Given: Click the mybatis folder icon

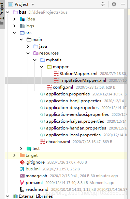Looking at the screenshot, I should [43, 60].
